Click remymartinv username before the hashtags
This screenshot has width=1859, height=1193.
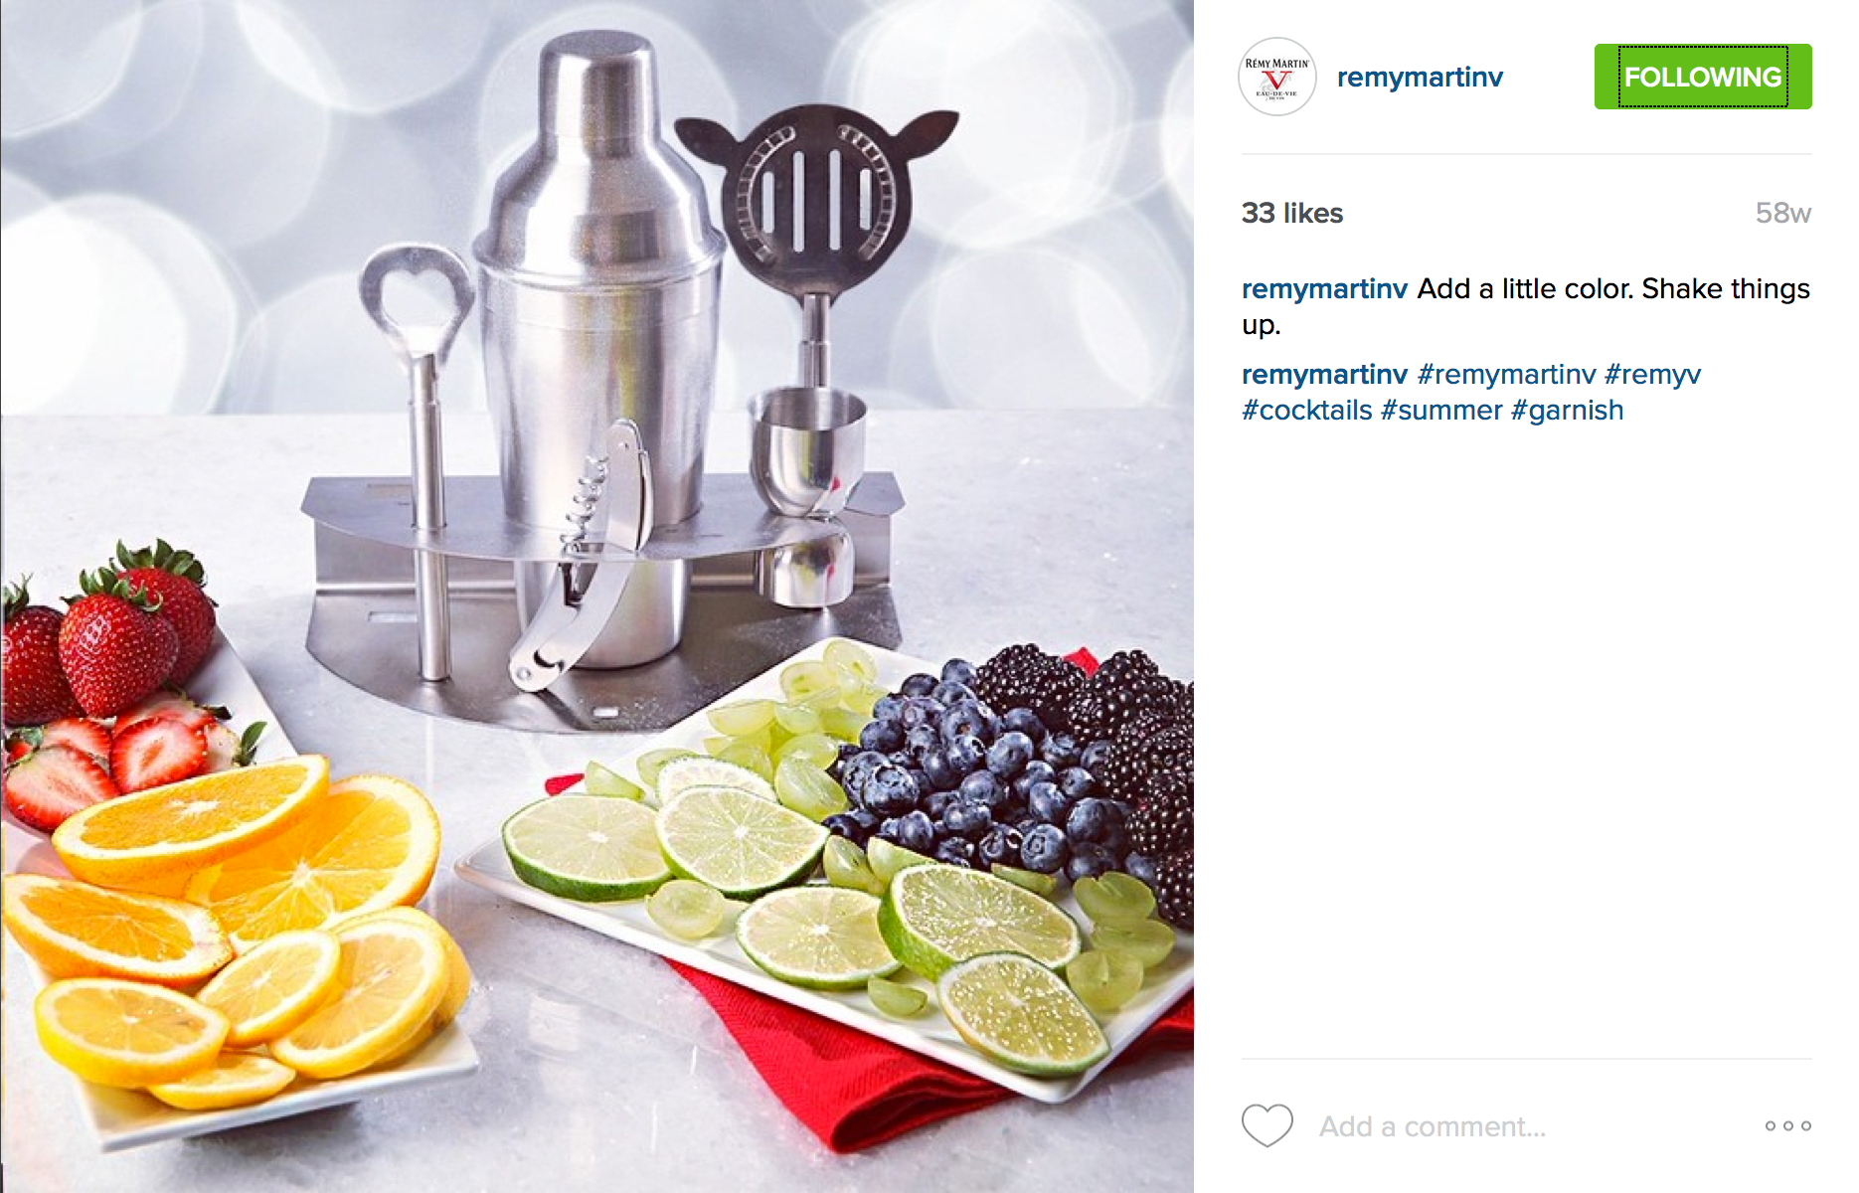(x=1324, y=375)
